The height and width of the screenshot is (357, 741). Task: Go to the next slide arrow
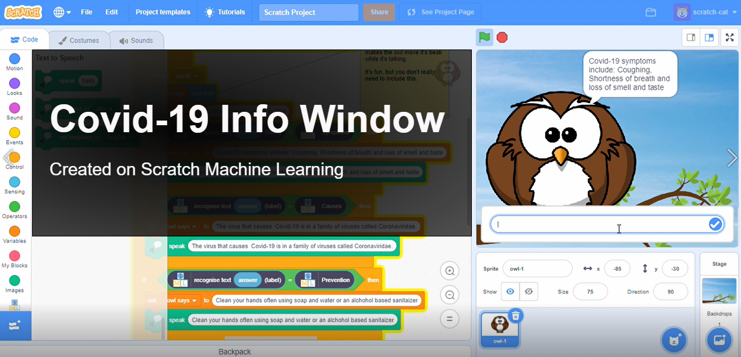click(x=732, y=157)
